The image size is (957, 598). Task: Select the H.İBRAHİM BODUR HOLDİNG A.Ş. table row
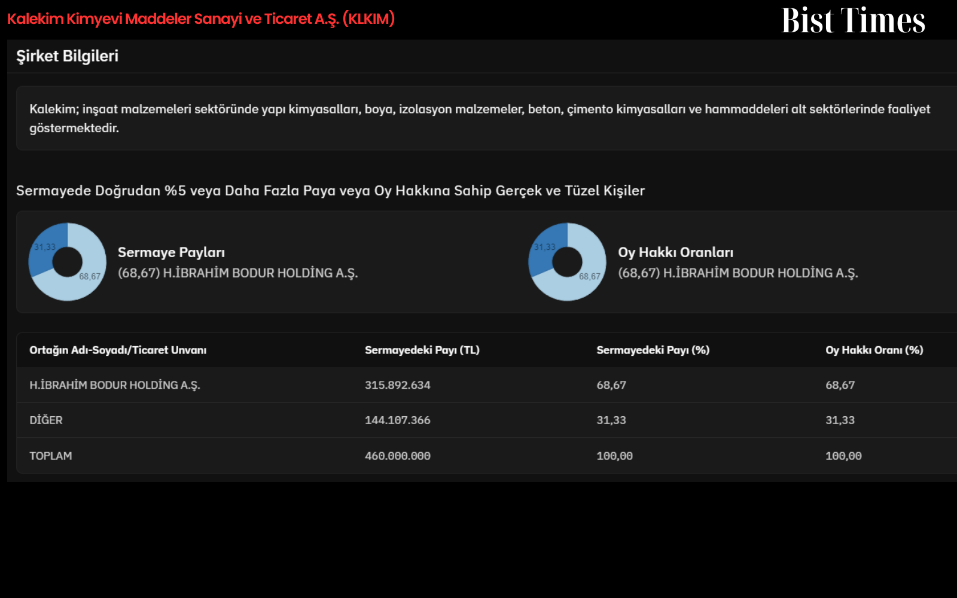coord(486,385)
